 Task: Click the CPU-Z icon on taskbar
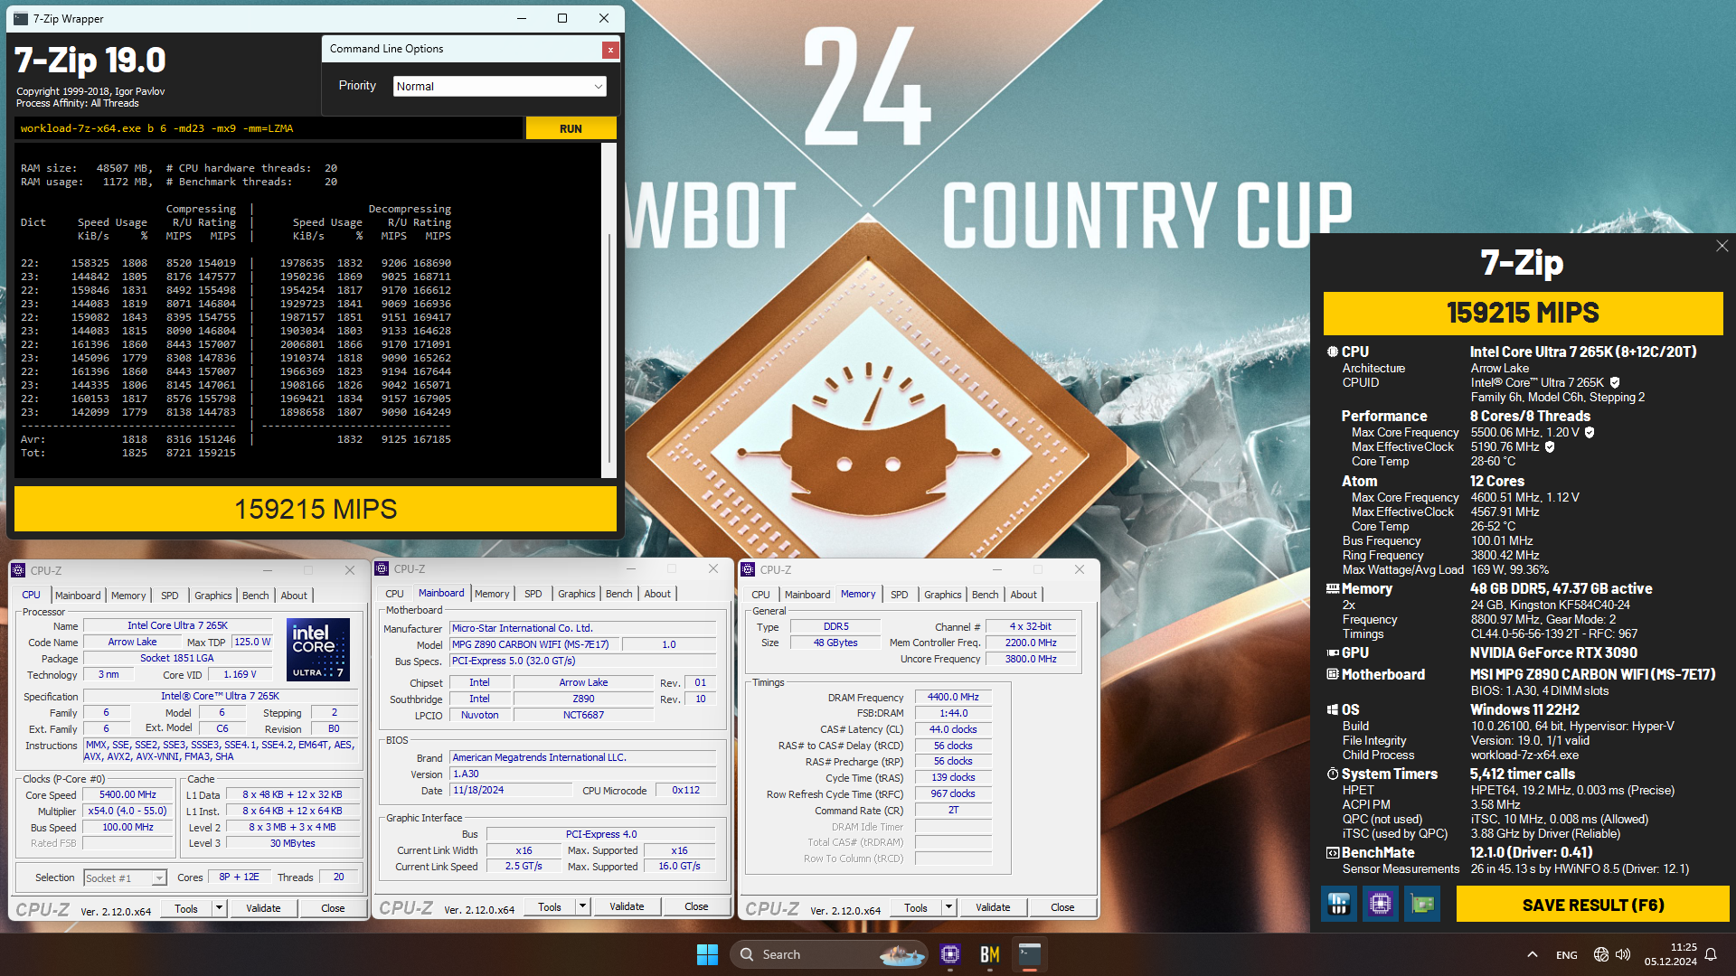950,954
